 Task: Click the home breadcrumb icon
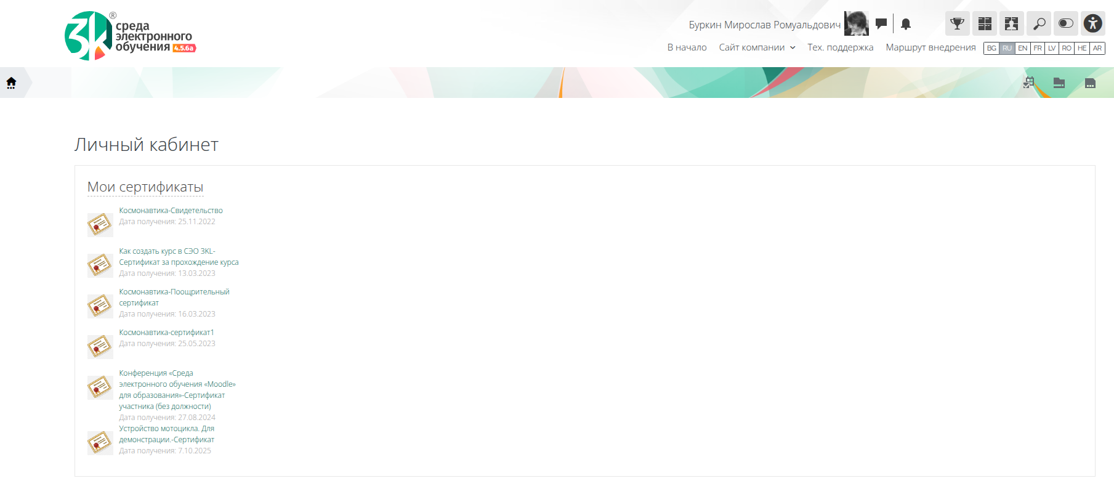(11, 83)
